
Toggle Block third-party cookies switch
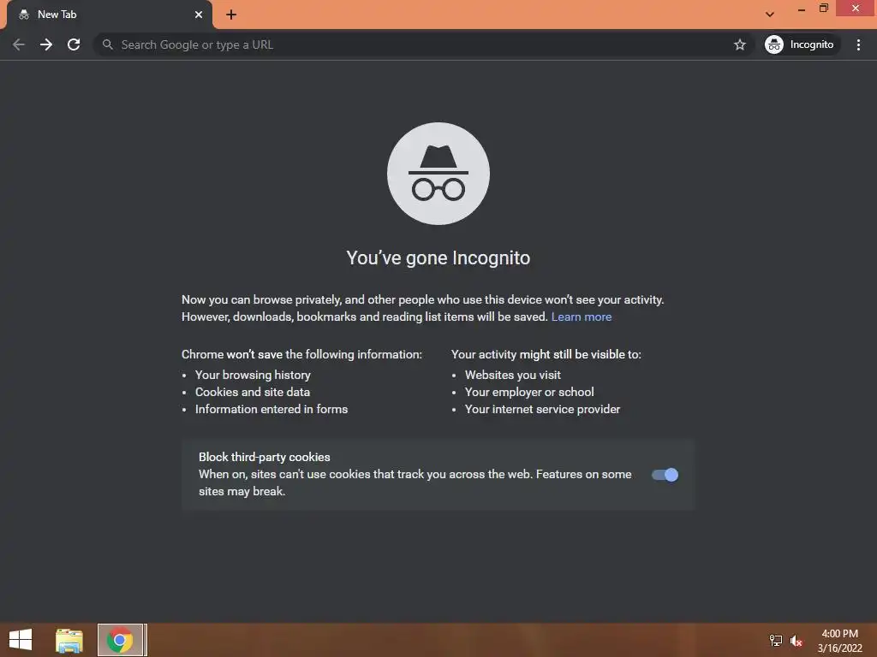click(665, 475)
